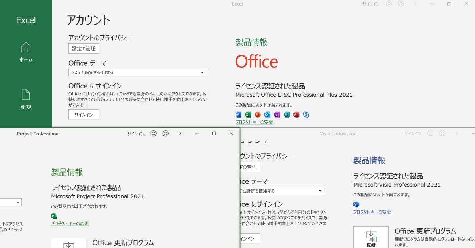
Task: Open 新規 in the Excel sidebar
Action: [26, 99]
